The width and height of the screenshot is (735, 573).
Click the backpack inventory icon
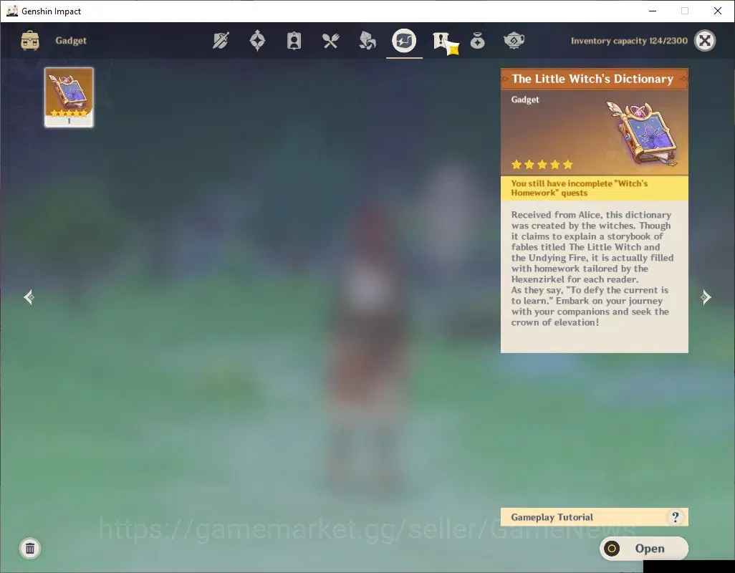[30, 41]
